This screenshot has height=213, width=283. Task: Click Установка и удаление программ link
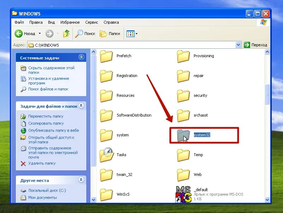[48, 81]
